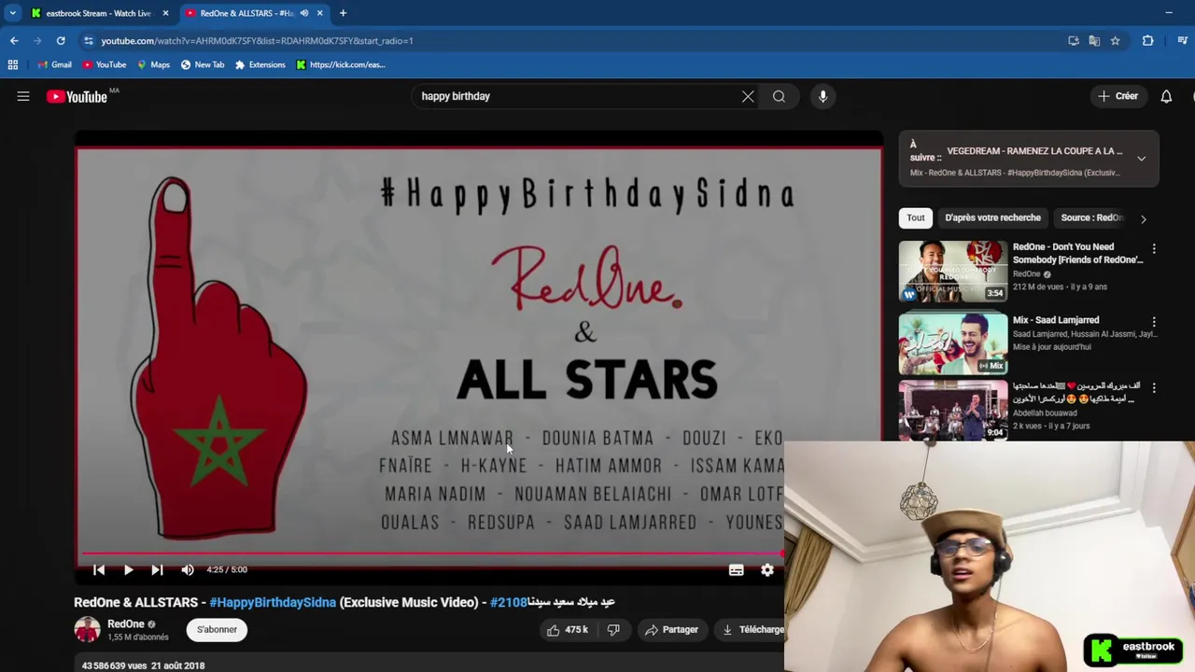Bookmark this page with the star icon

pyautogui.click(x=1115, y=41)
